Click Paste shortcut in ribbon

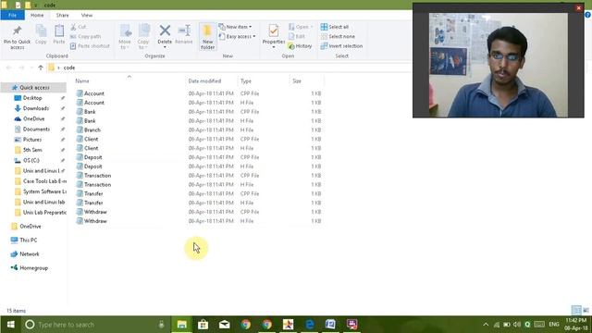coord(90,45)
